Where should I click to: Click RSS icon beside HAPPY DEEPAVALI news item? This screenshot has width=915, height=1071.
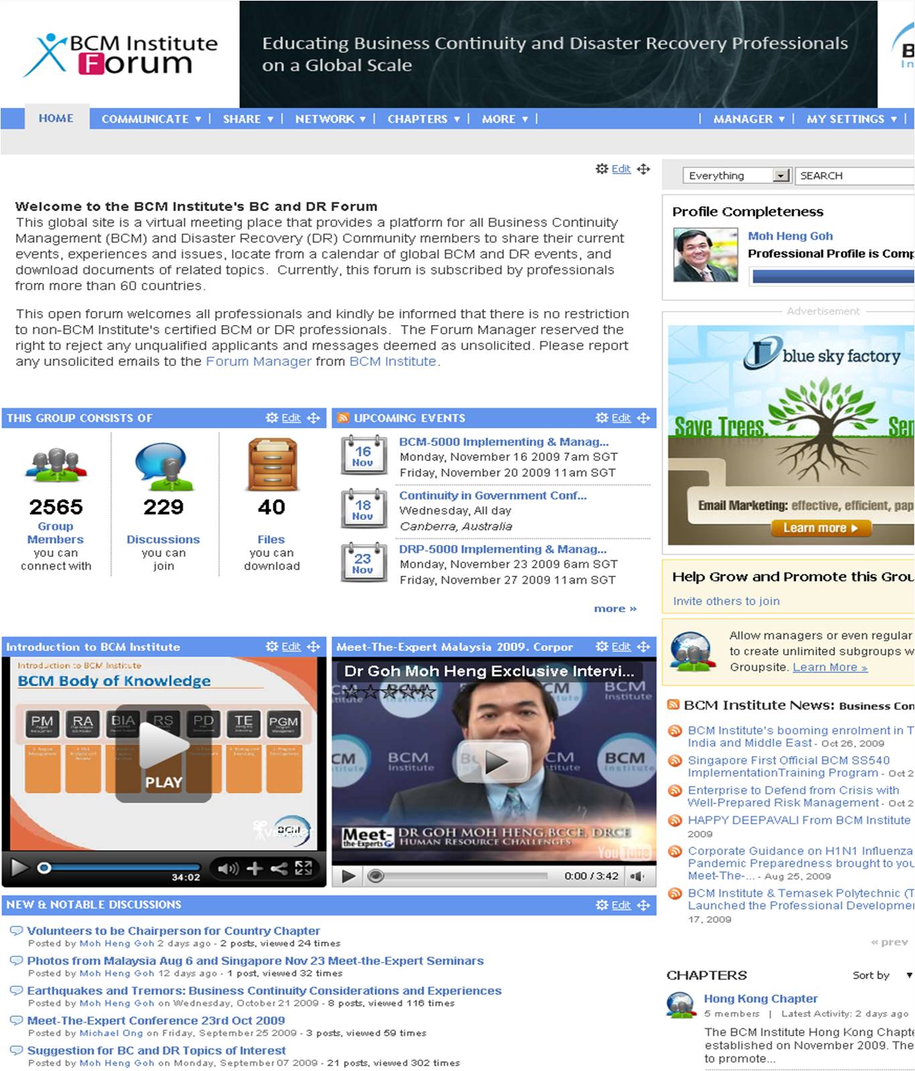(676, 821)
